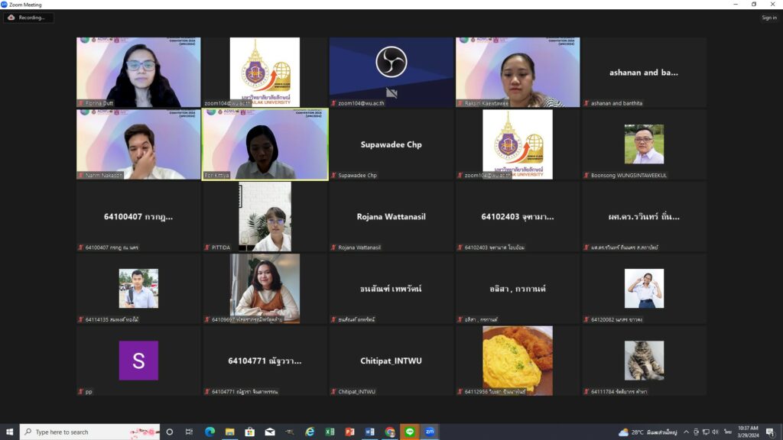This screenshot has width=783, height=440.
Task: Select Florina Dutt's video tile
Action: (x=138, y=73)
